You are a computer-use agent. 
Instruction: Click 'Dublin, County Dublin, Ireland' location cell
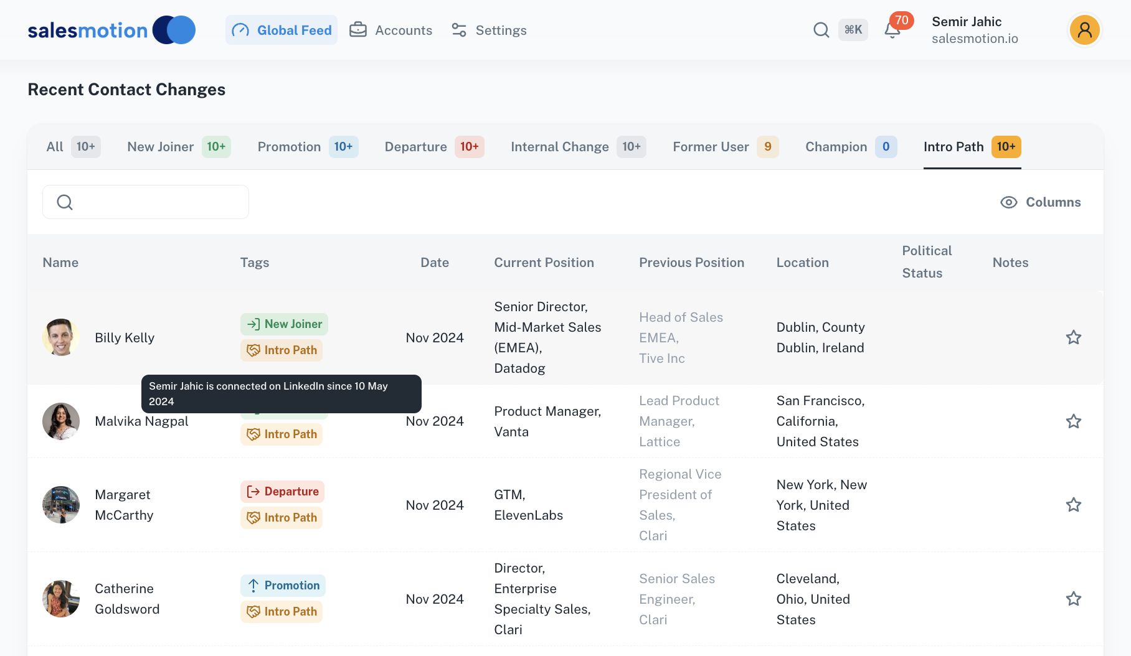tap(820, 337)
